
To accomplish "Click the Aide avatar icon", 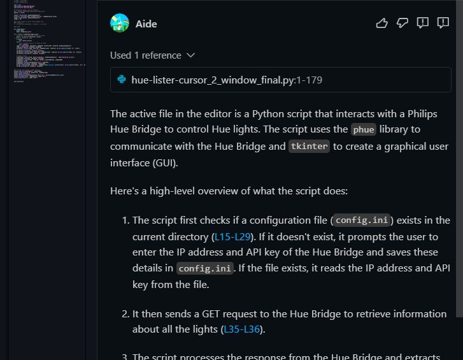I will (x=120, y=24).
